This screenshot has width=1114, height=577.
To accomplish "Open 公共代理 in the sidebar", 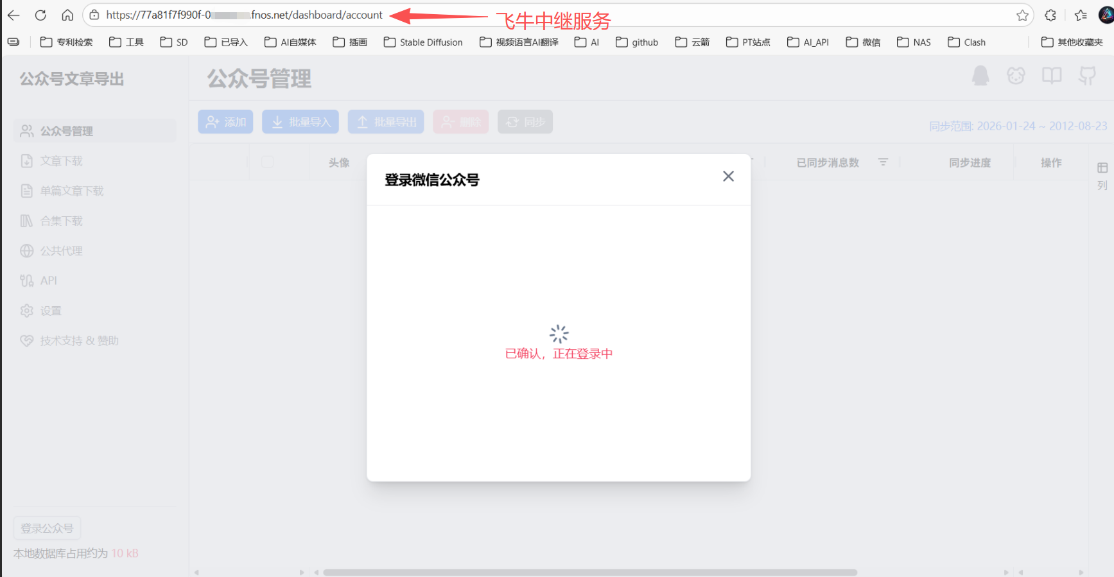I will (x=95, y=251).
